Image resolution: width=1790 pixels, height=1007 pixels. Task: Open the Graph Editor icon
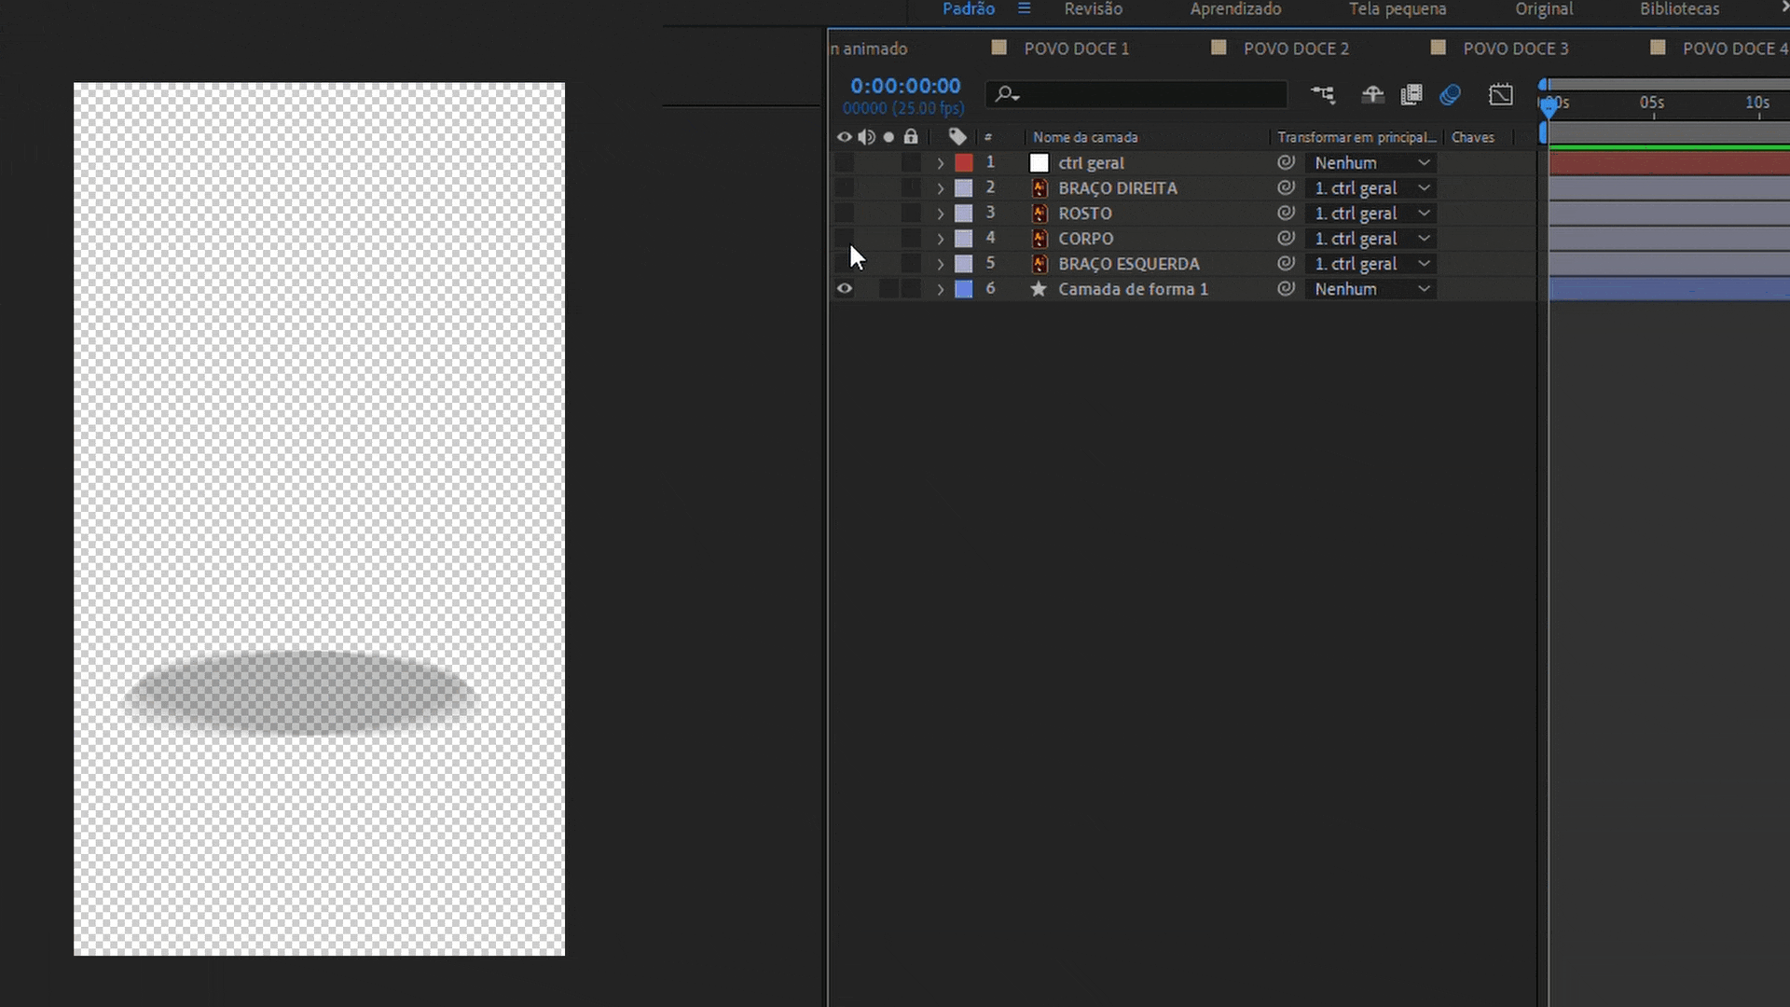click(x=1500, y=94)
